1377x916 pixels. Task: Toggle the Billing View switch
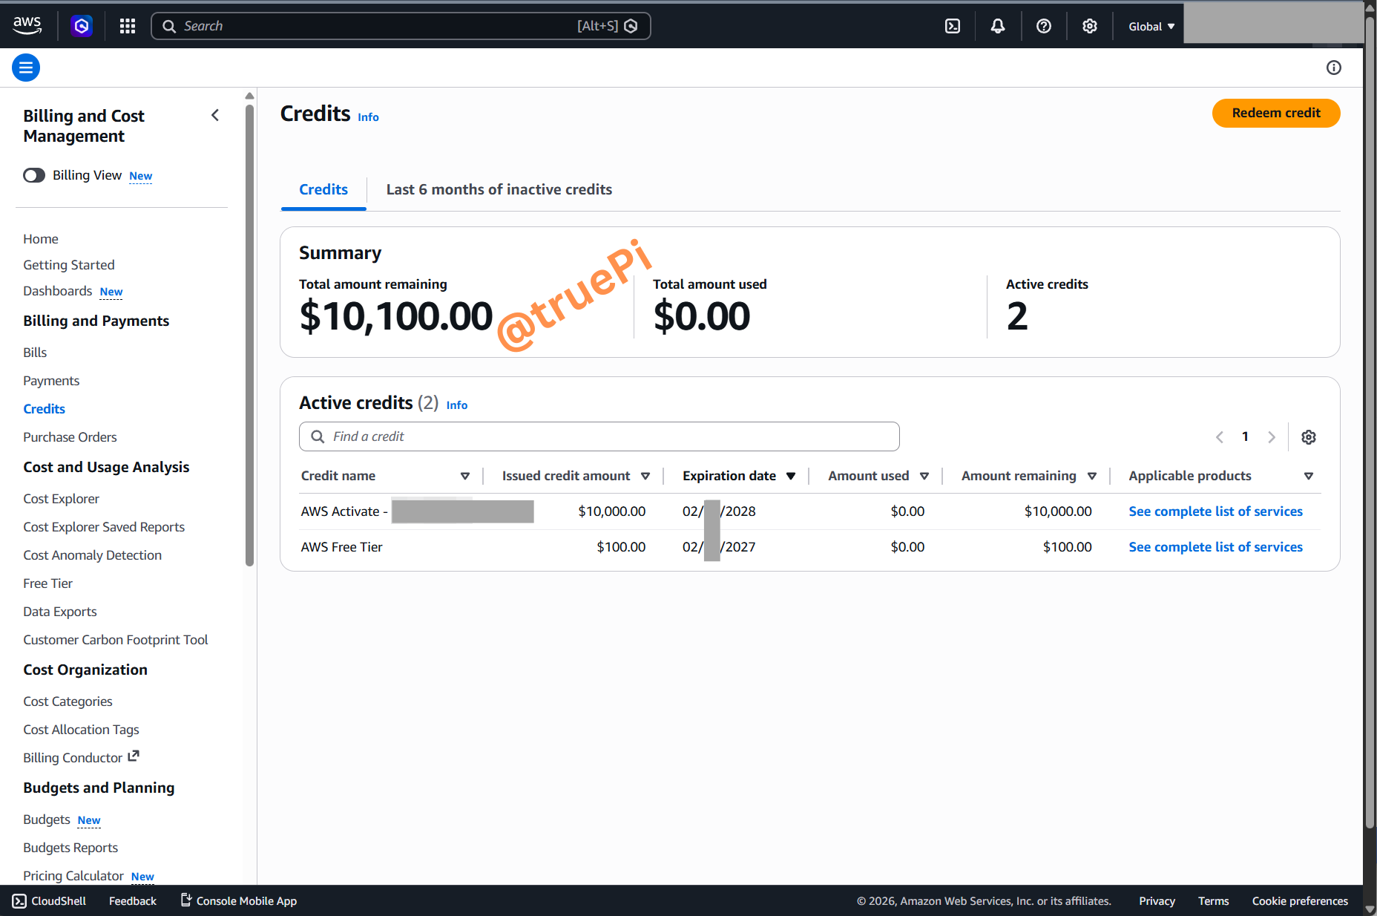[34, 175]
